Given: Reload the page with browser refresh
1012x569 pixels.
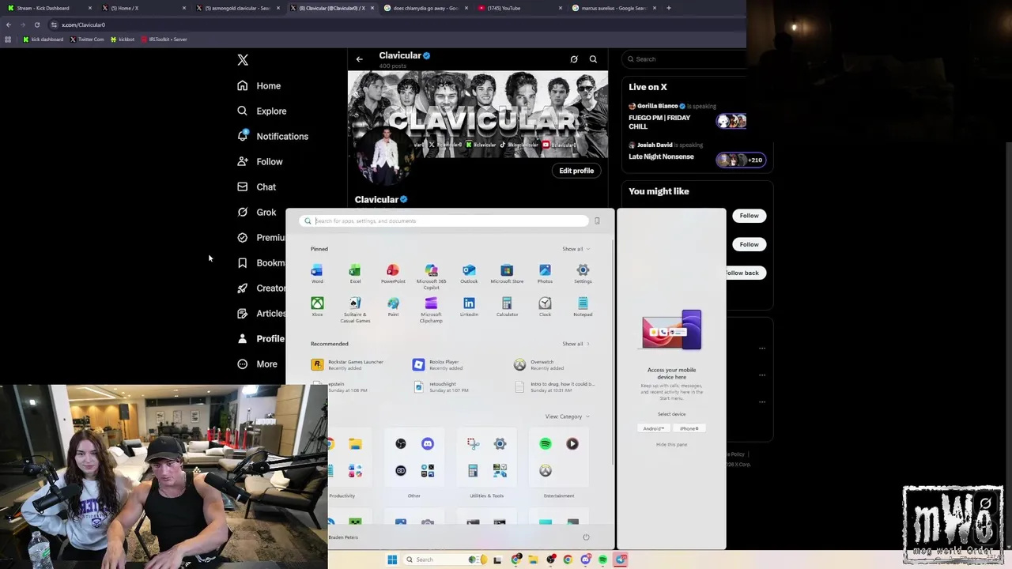Looking at the screenshot, I should (x=36, y=24).
